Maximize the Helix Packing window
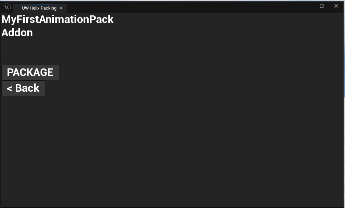Viewport: 345px width, 208px height. [322, 6]
